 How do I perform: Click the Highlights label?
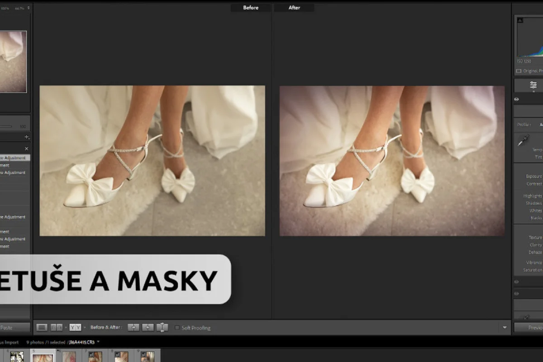pyautogui.click(x=533, y=196)
